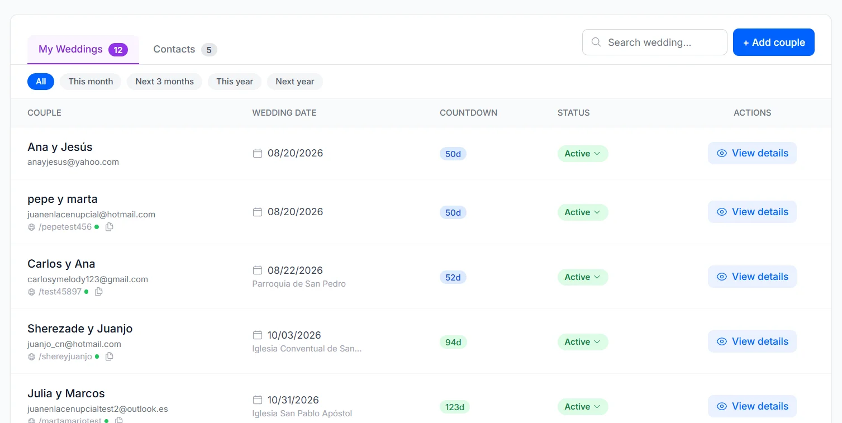Click the couple name Carlos y Ana
842x423 pixels.
click(x=61, y=264)
